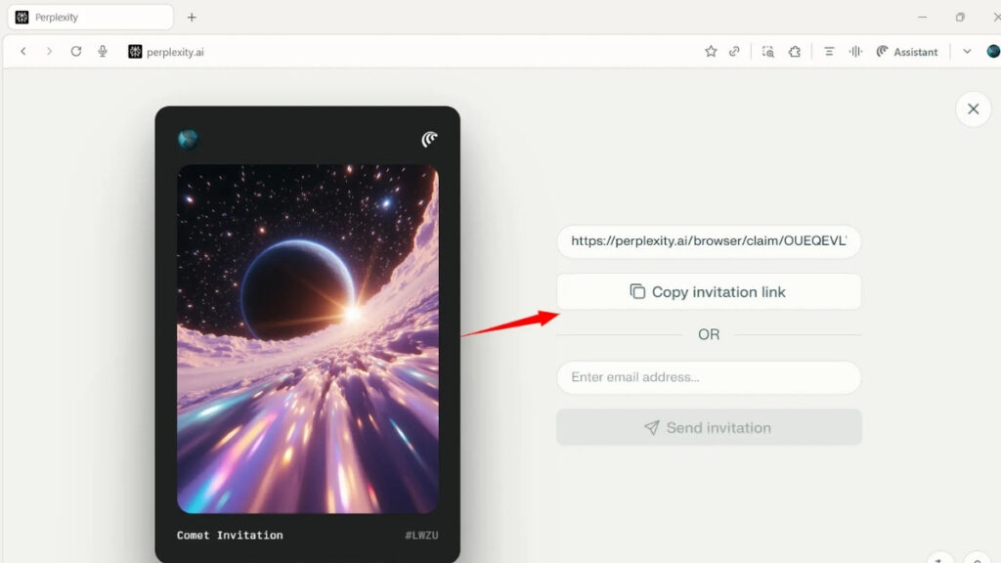Viewport: 1001px width, 563px height.
Task: Activate the microphone voice input icon
Action: coord(103,52)
